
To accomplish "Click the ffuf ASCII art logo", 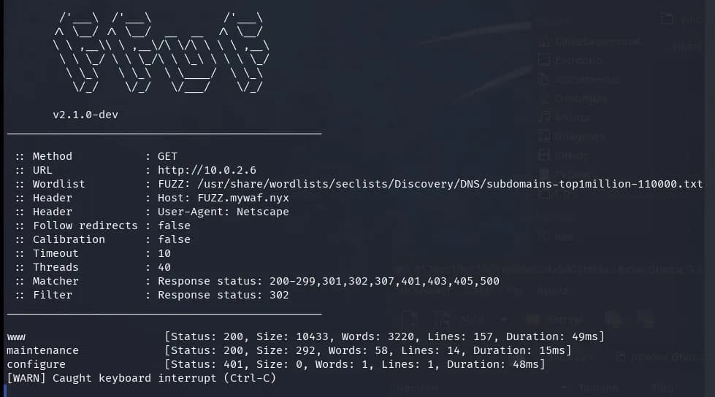I will pyautogui.click(x=161, y=53).
